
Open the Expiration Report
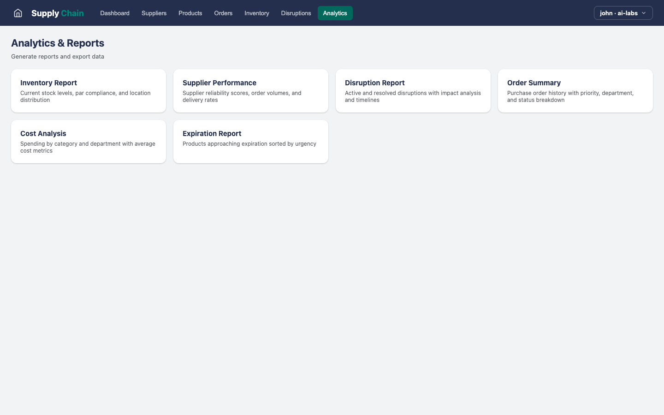[x=250, y=141]
